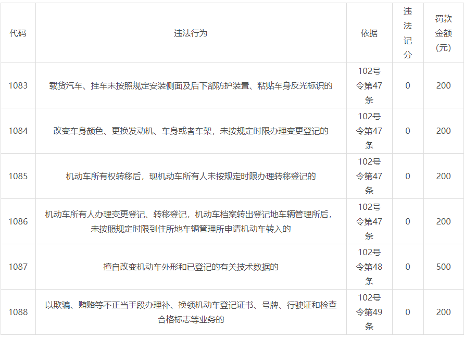Viewport: 464px width, 338px height.
Task: Click the 机动车档案转出 violation description in row 1086
Action: coord(191,221)
